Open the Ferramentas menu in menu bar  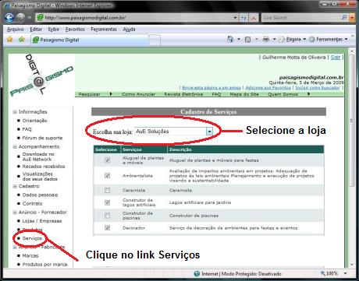click(104, 30)
